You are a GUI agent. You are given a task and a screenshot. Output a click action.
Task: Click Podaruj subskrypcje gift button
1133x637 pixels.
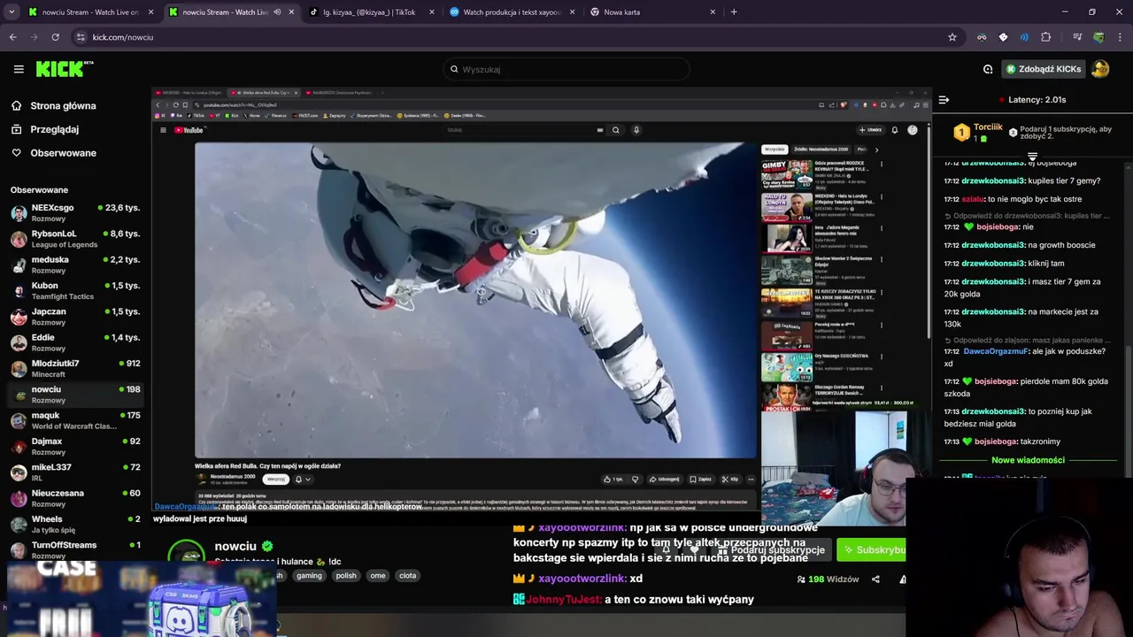pyautogui.click(x=770, y=550)
